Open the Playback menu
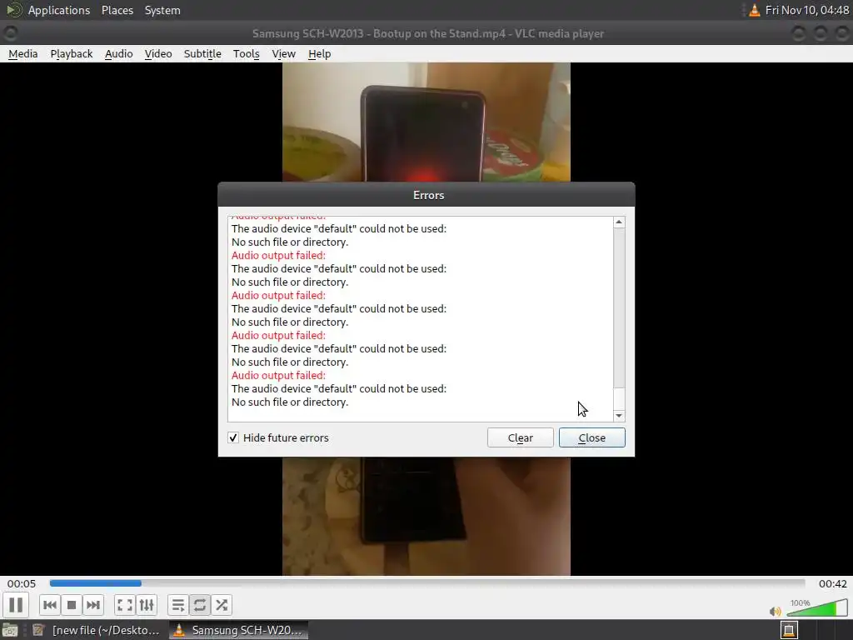Viewport: 853px width, 640px height. click(72, 54)
